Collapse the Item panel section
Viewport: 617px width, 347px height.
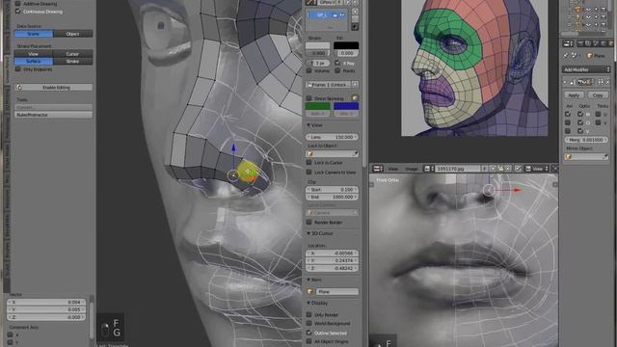point(308,280)
